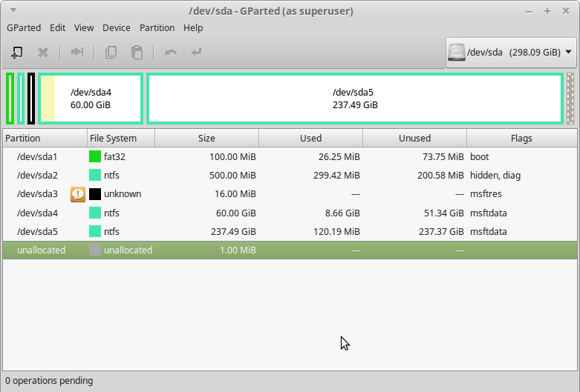Screen dimensions: 580x392
Task: Click the unallocated partition name cell
Action: [x=41, y=250]
